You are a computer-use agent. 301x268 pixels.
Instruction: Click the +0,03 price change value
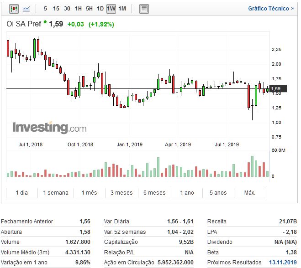[x=76, y=24]
